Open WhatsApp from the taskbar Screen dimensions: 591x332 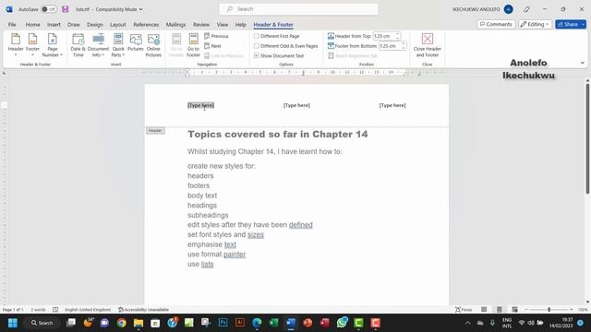(x=342, y=323)
